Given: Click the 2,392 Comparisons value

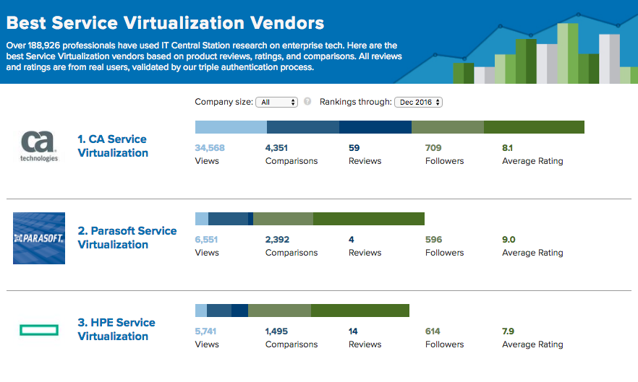Looking at the screenshot, I should pos(277,240).
